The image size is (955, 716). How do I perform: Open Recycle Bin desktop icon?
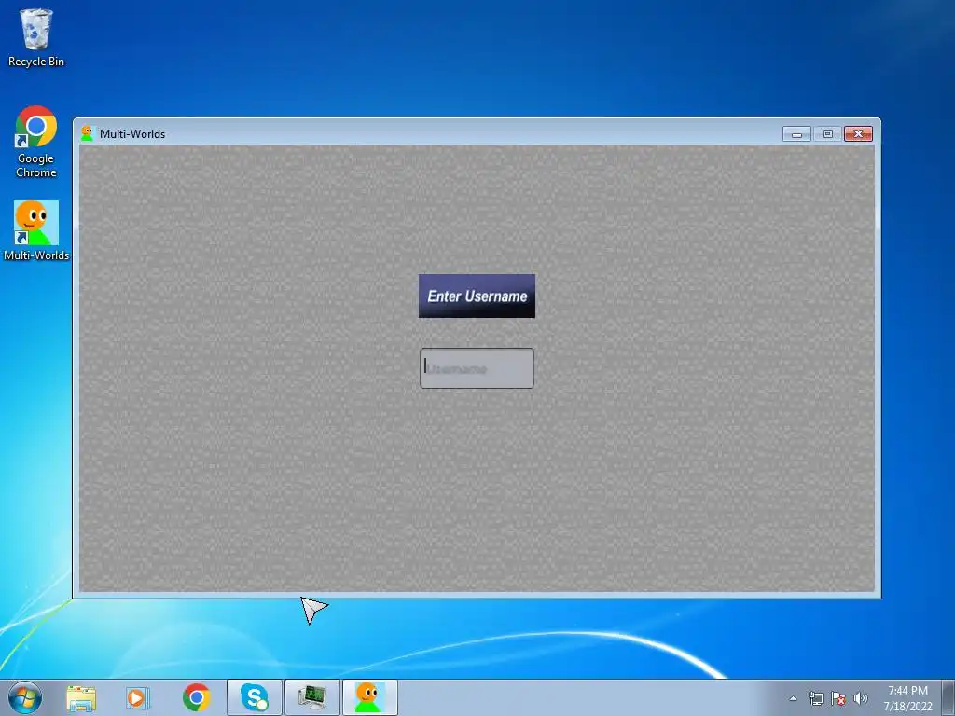36,37
